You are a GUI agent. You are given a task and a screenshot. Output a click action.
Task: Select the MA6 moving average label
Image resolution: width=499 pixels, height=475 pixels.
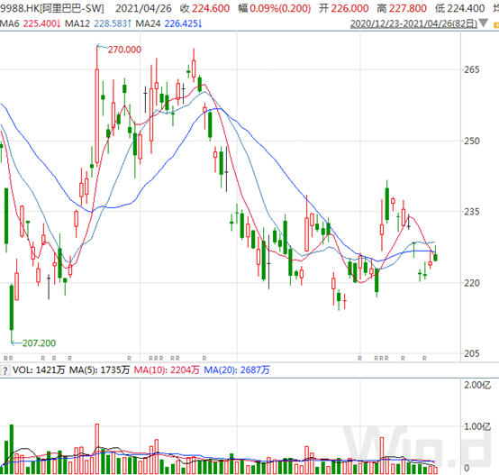point(31,23)
